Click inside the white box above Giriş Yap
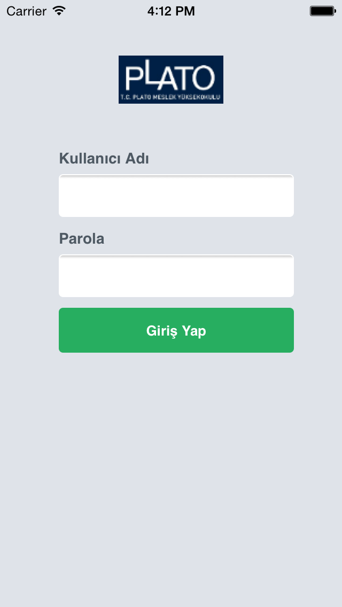The width and height of the screenshot is (342, 607). point(176,276)
